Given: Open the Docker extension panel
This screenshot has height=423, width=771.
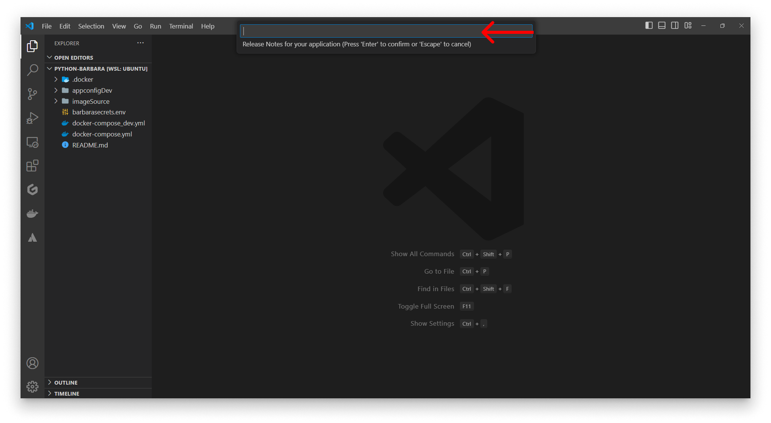Looking at the screenshot, I should (x=33, y=214).
